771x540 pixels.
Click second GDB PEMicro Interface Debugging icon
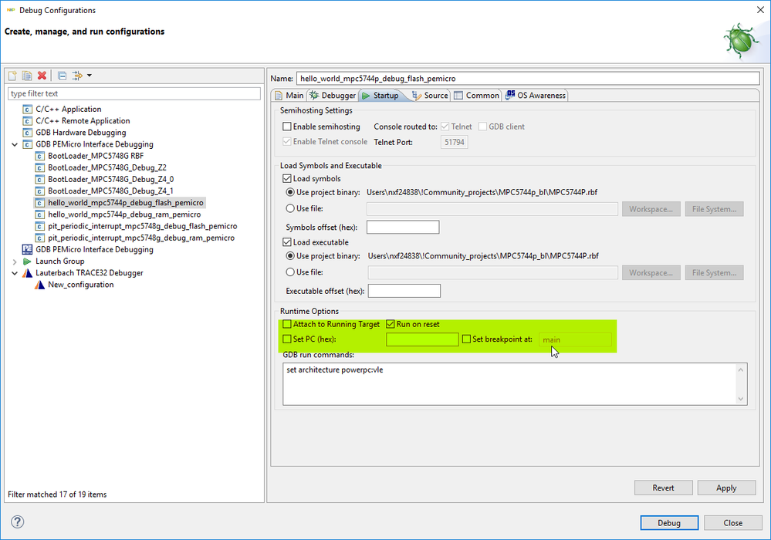pos(28,250)
